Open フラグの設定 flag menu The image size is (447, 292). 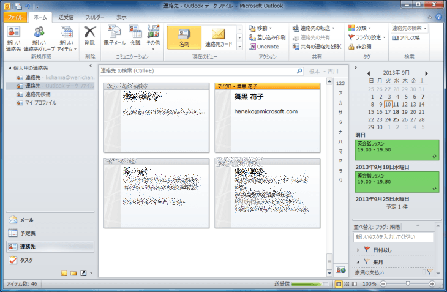click(367, 37)
